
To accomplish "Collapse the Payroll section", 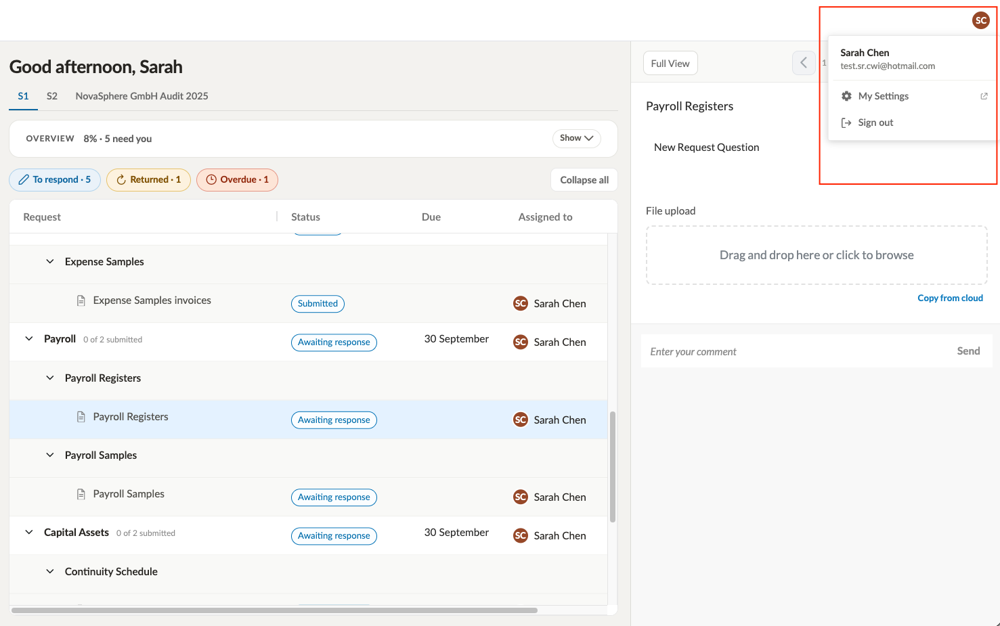I will point(28,338).
